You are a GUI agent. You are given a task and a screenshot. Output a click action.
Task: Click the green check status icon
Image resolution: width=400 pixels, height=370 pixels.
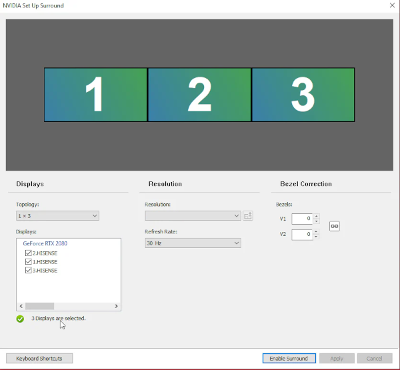pyautogui.click(x=20, y=319)
